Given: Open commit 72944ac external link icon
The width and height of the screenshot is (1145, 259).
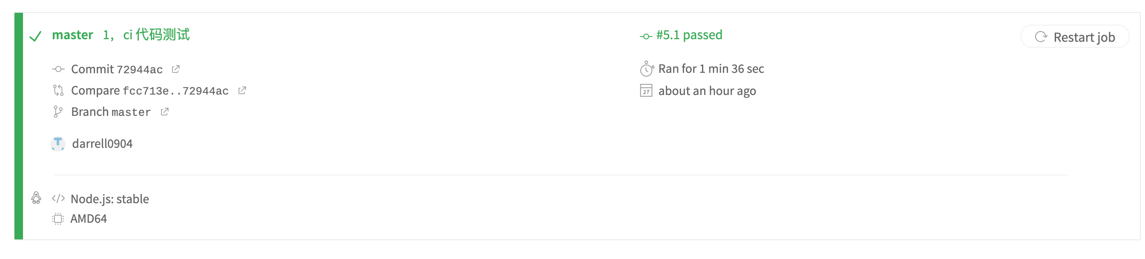Looking at the screenshot, I should pos(175,69).
